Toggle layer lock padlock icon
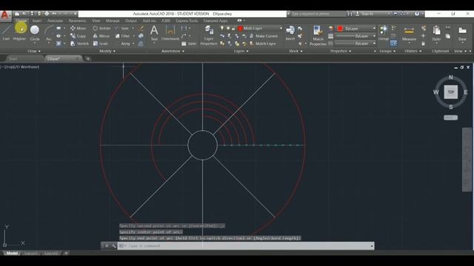This screenshot has width=474, height=266. [233, 28]
